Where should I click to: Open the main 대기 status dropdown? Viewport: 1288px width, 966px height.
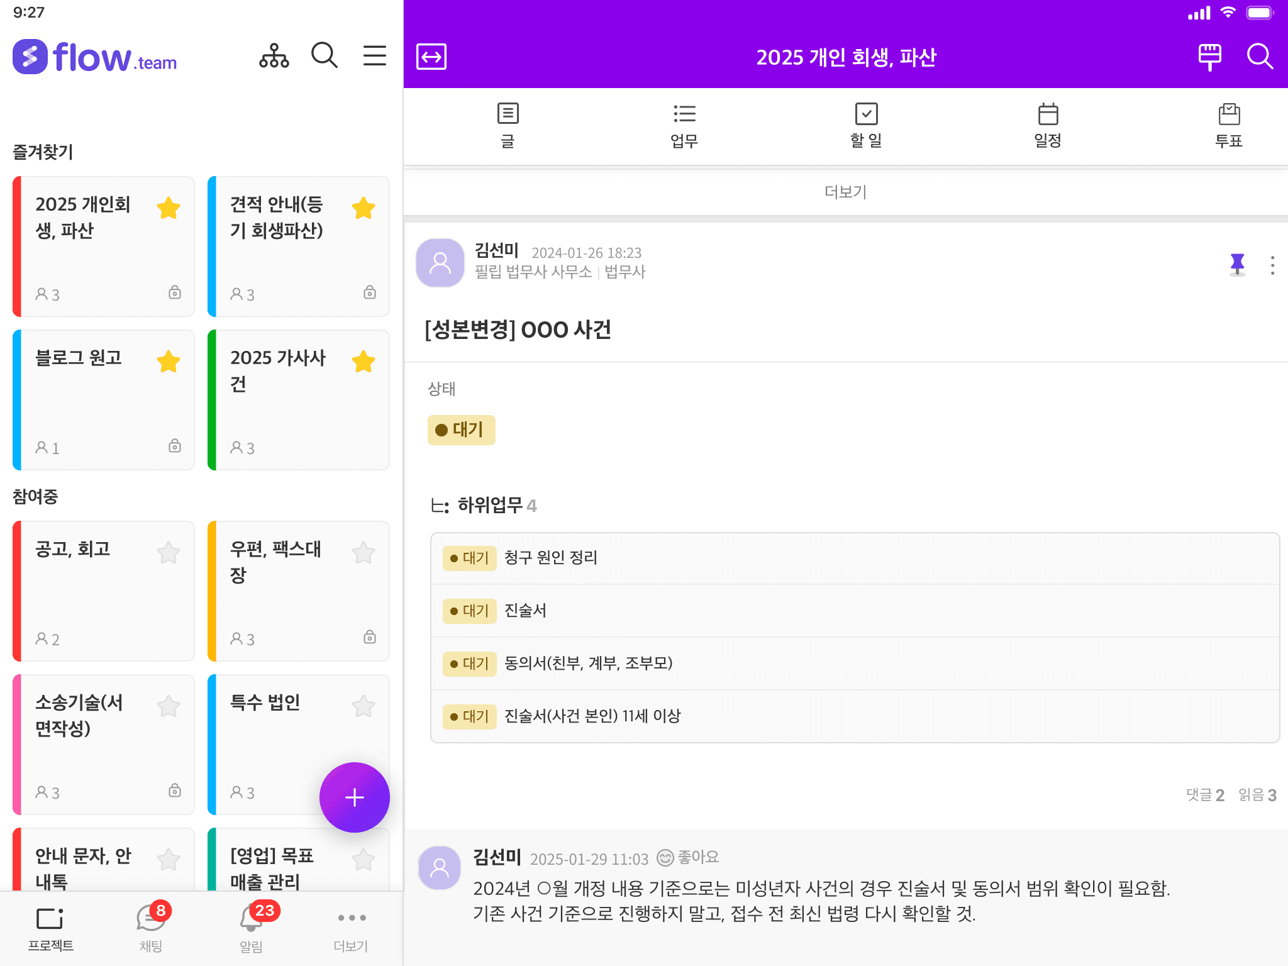[x=461, y=430]
